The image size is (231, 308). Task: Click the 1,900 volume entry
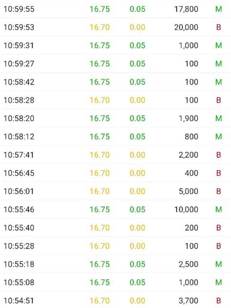coord(189,119)
